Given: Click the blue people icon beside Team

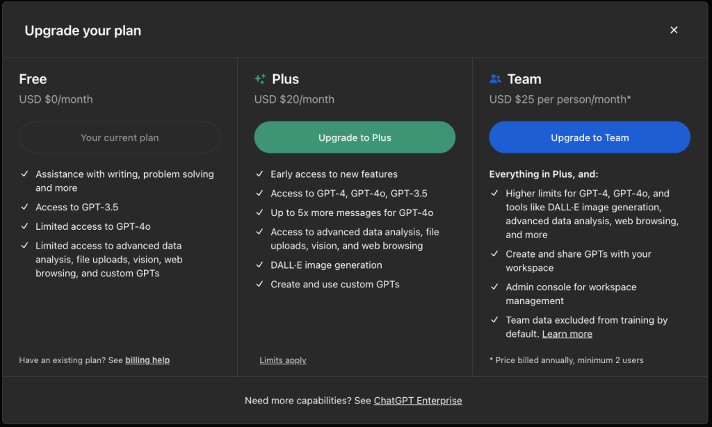Looking at the screenshot, I should 495,79.
